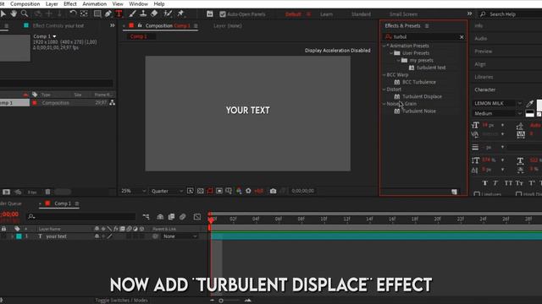Collapse the Distort effects category
This screenshot has width=542, height=304.
(384, 90)
